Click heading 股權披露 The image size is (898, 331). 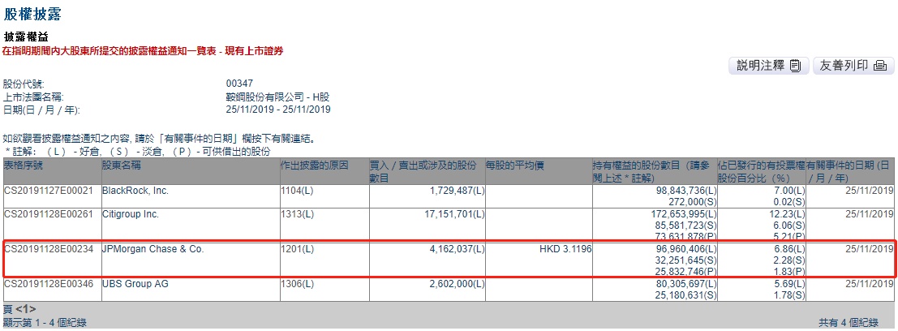click(32, 14)
